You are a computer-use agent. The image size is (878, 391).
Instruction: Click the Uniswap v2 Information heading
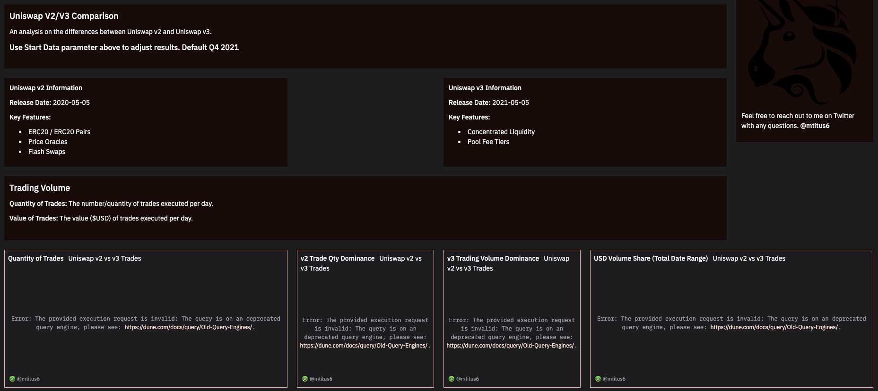click(46, 88)
